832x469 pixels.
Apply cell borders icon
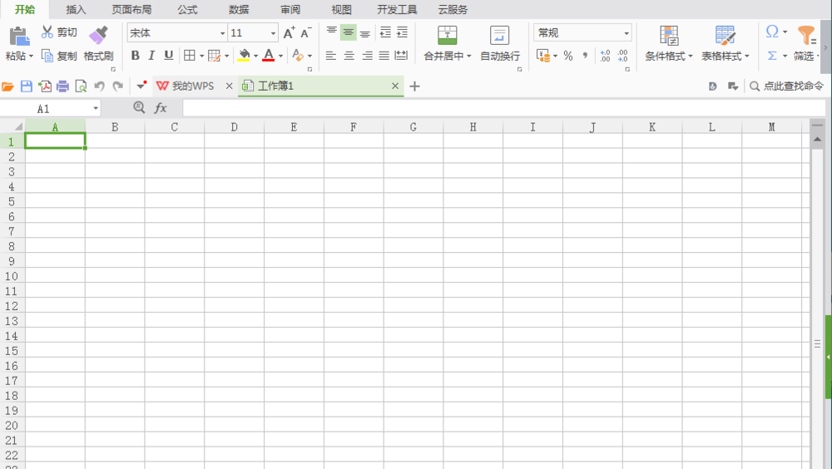190,55
